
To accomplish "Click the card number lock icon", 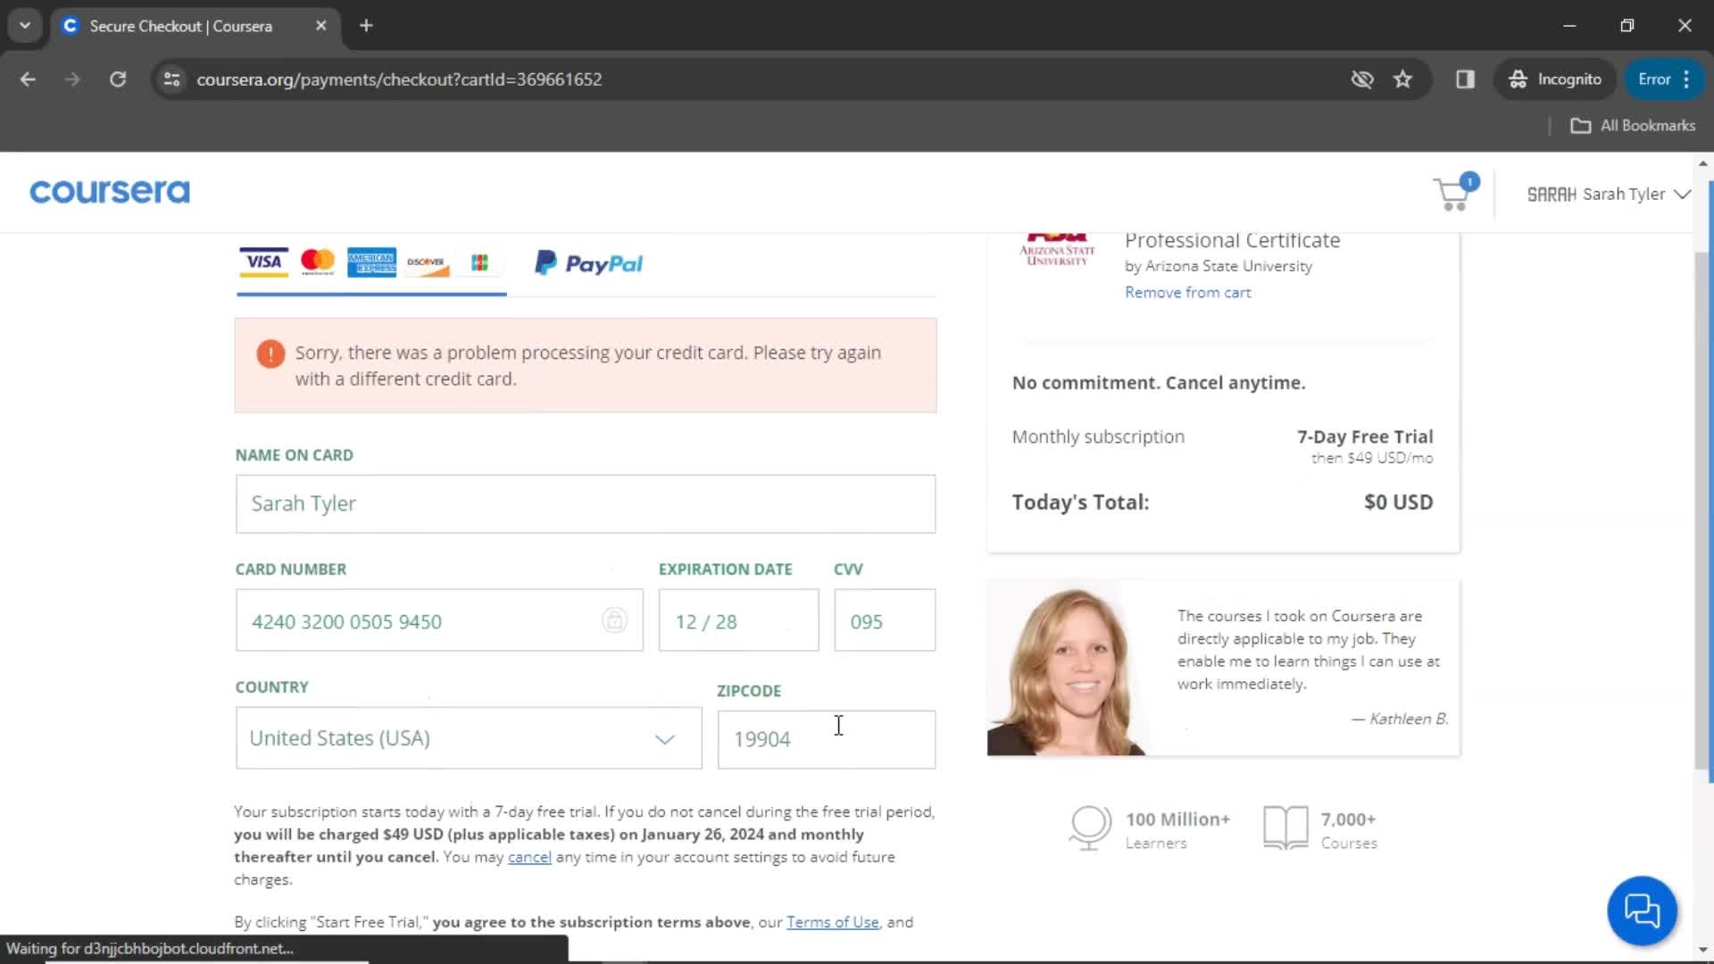I will [614, 620].
